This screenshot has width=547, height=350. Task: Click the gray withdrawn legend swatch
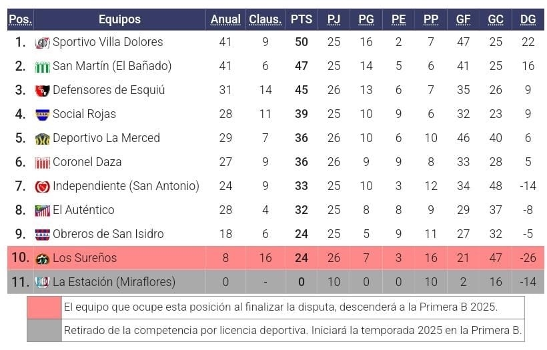pyautogui.click(x=43, y=330)
